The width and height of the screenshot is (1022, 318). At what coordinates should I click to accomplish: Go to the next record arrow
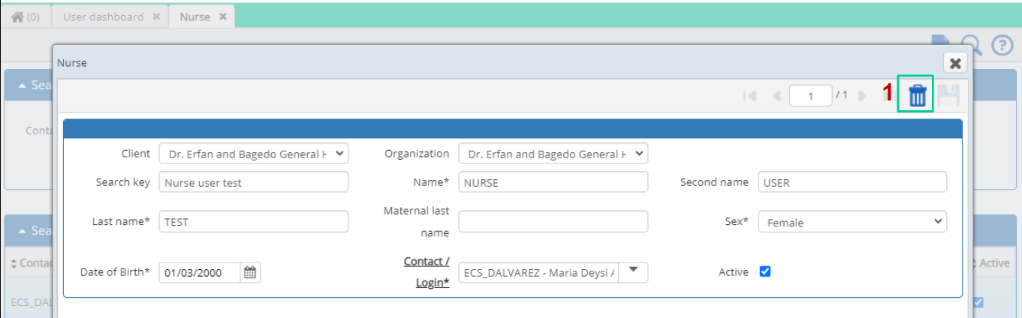point(863,96)
